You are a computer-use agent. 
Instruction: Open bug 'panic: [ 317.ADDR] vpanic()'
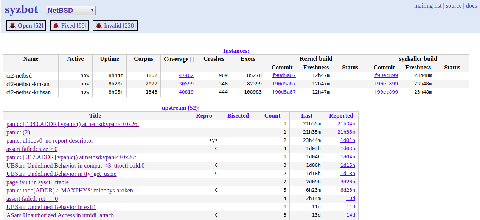(71, 157)
